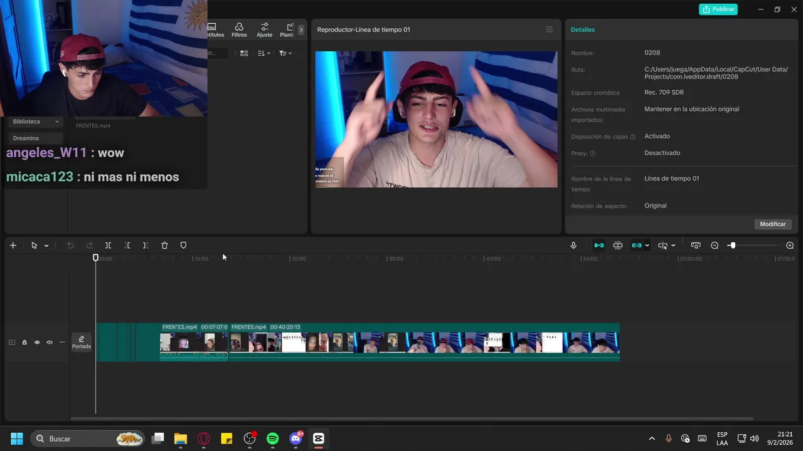
Task: Click the Detalles panel tab
Action: (x=583, y=29)
